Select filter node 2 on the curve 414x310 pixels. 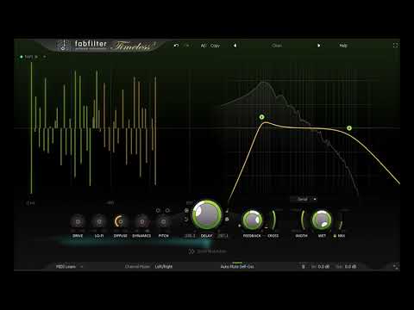[x=349, y=128]
